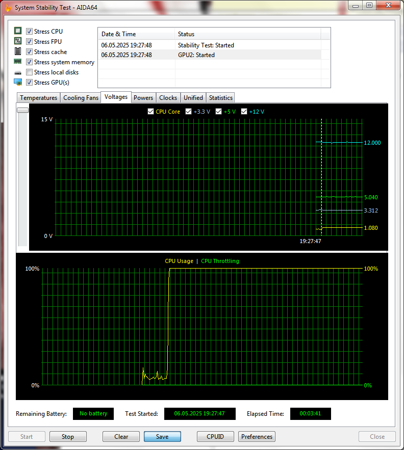Click the 19:27:47 time marker on voltage graph
The height and width of the screenshot is (450, 404).
coord(310,241)
